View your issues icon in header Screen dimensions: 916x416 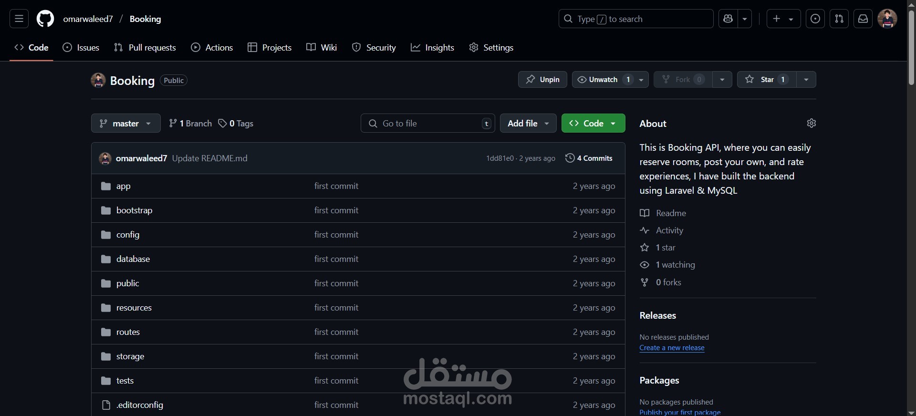point(815,19)
